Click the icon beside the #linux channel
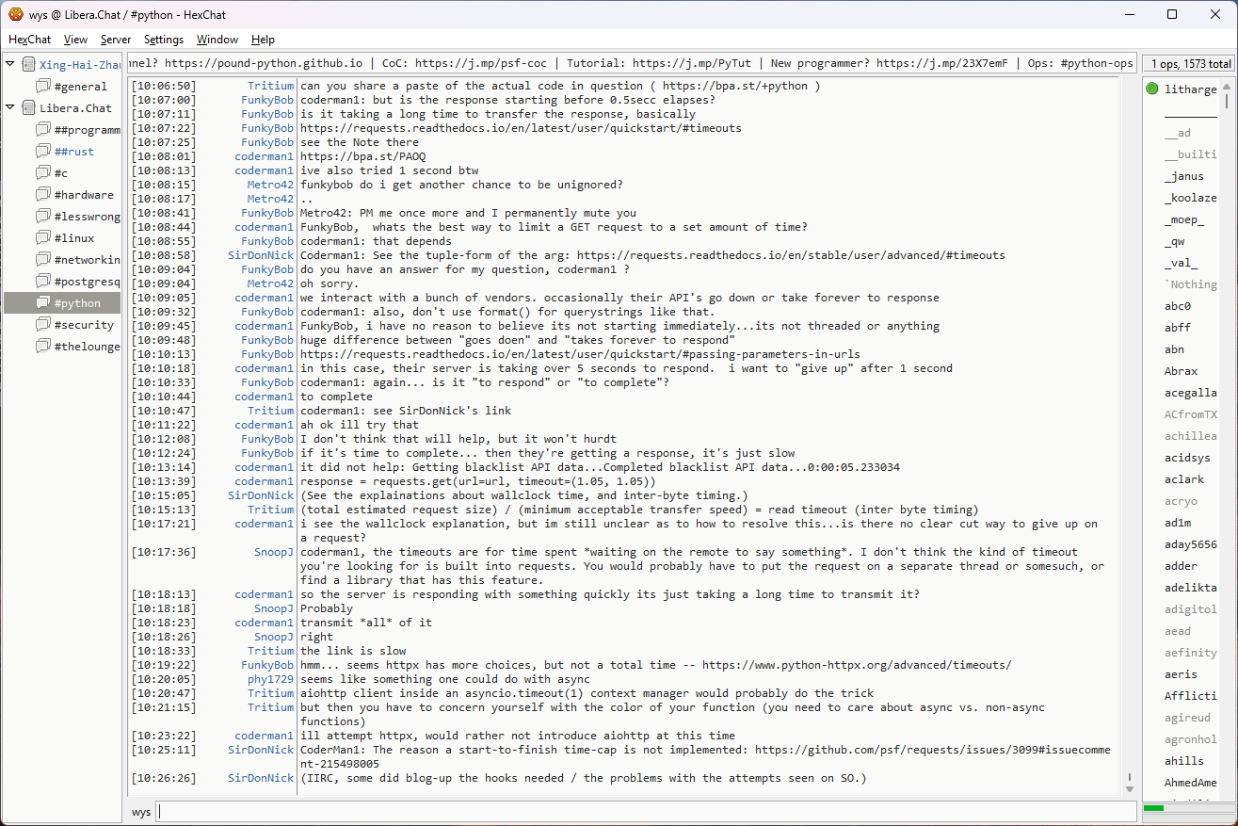This screenshot has width=1238, height=826. [x=42, y=238]
